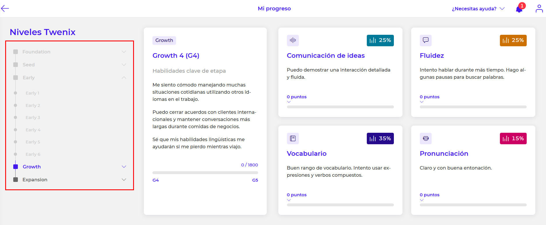This screenshot has width=546, height=225.
Task: Expand the Growth level chevron
Action: 124,167
